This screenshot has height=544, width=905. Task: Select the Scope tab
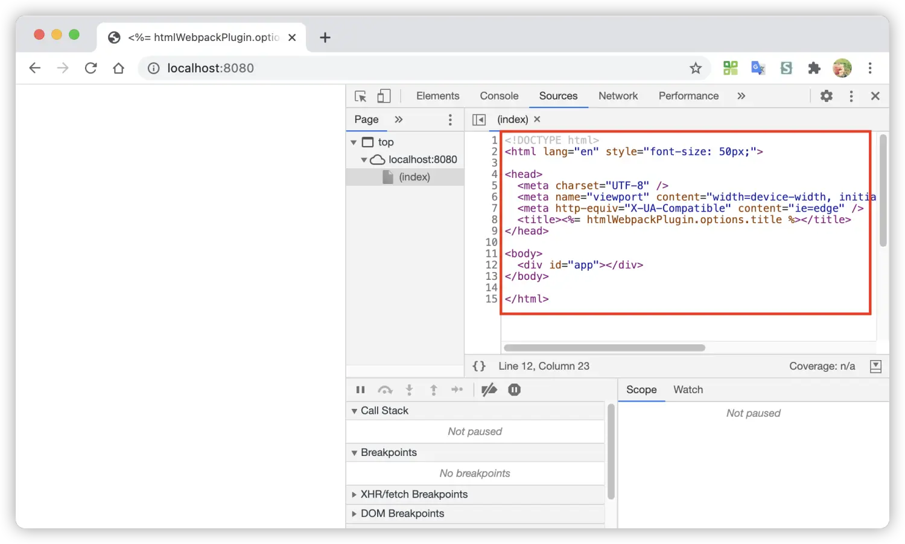tap(641, 390)
